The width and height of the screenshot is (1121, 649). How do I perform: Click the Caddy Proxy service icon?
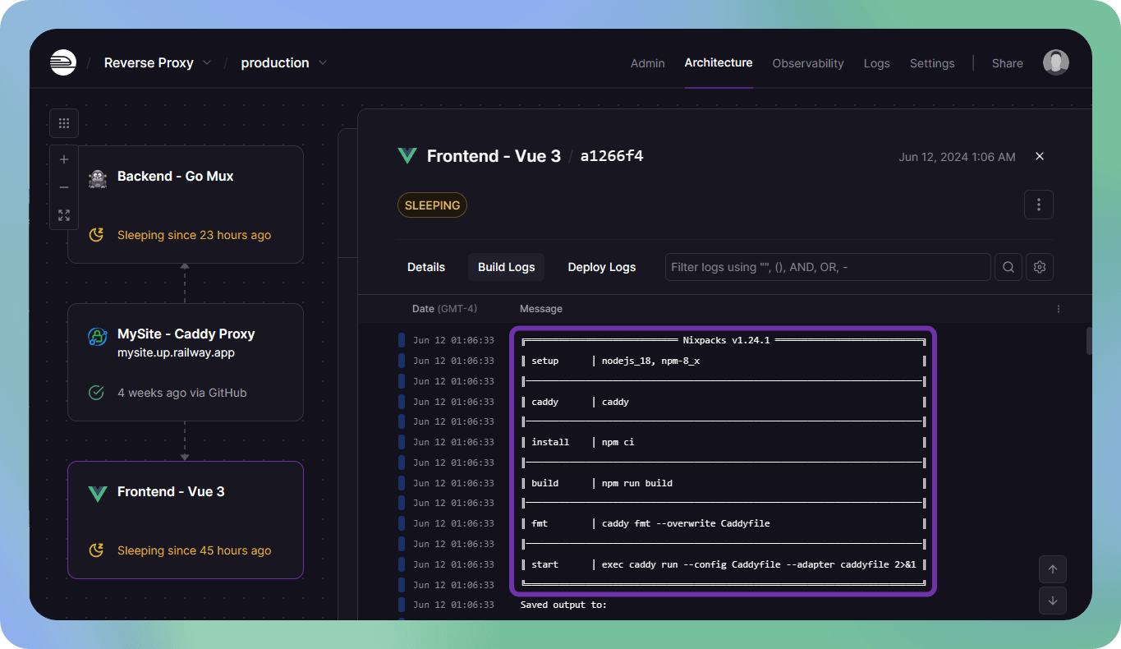(x=98, y=337)
